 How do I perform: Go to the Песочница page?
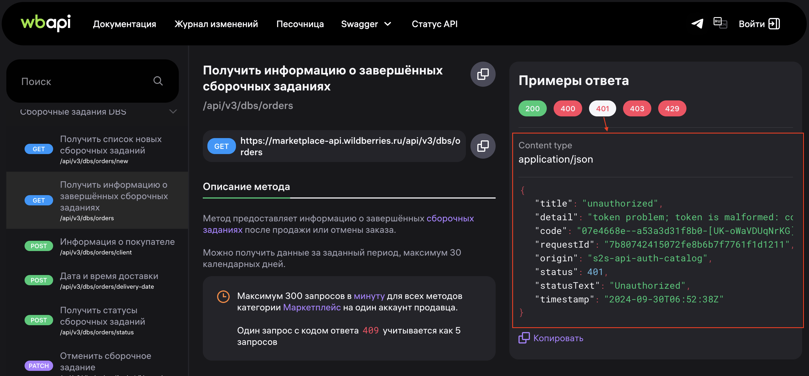[x=300, y=24]
